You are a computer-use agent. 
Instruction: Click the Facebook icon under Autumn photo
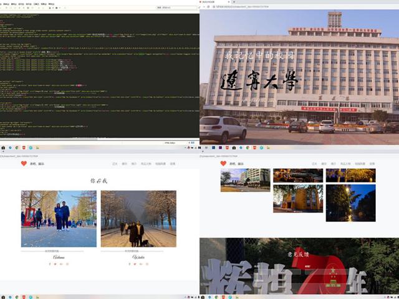(x=50, y=264)
